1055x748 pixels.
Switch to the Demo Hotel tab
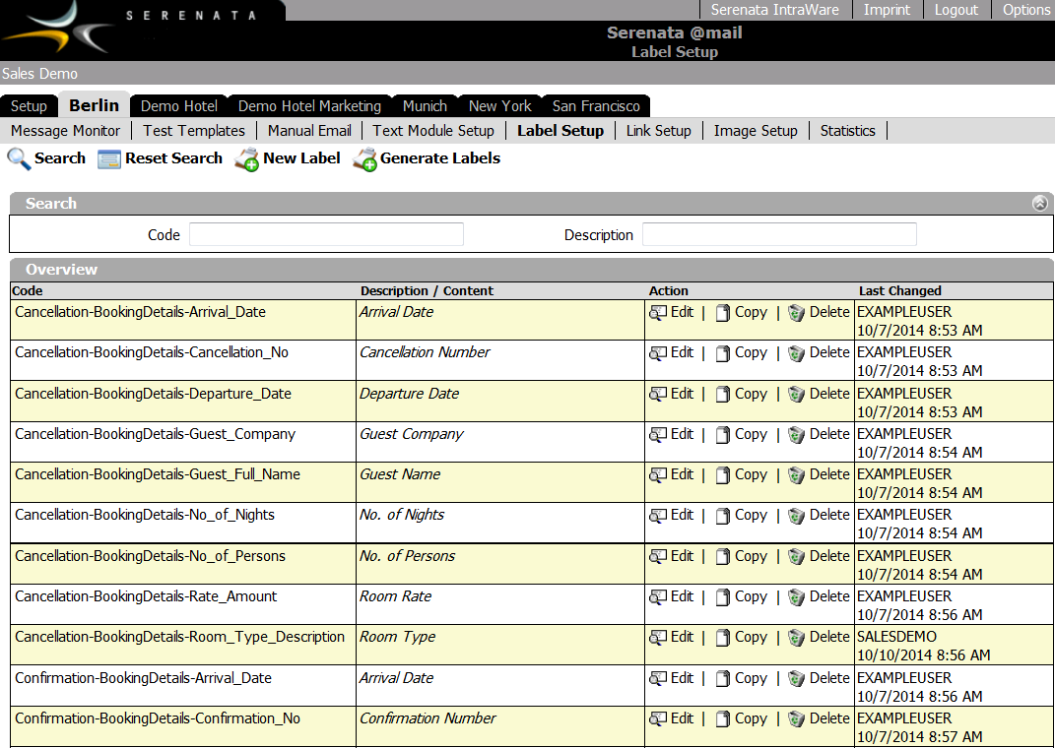pyautogui.click(x=179, y=106)
